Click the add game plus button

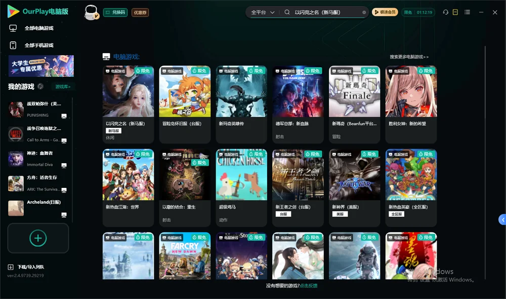point(38,238)
